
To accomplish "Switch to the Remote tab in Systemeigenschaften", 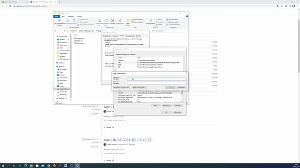I will pyautogui.click(x=138, y=36).
